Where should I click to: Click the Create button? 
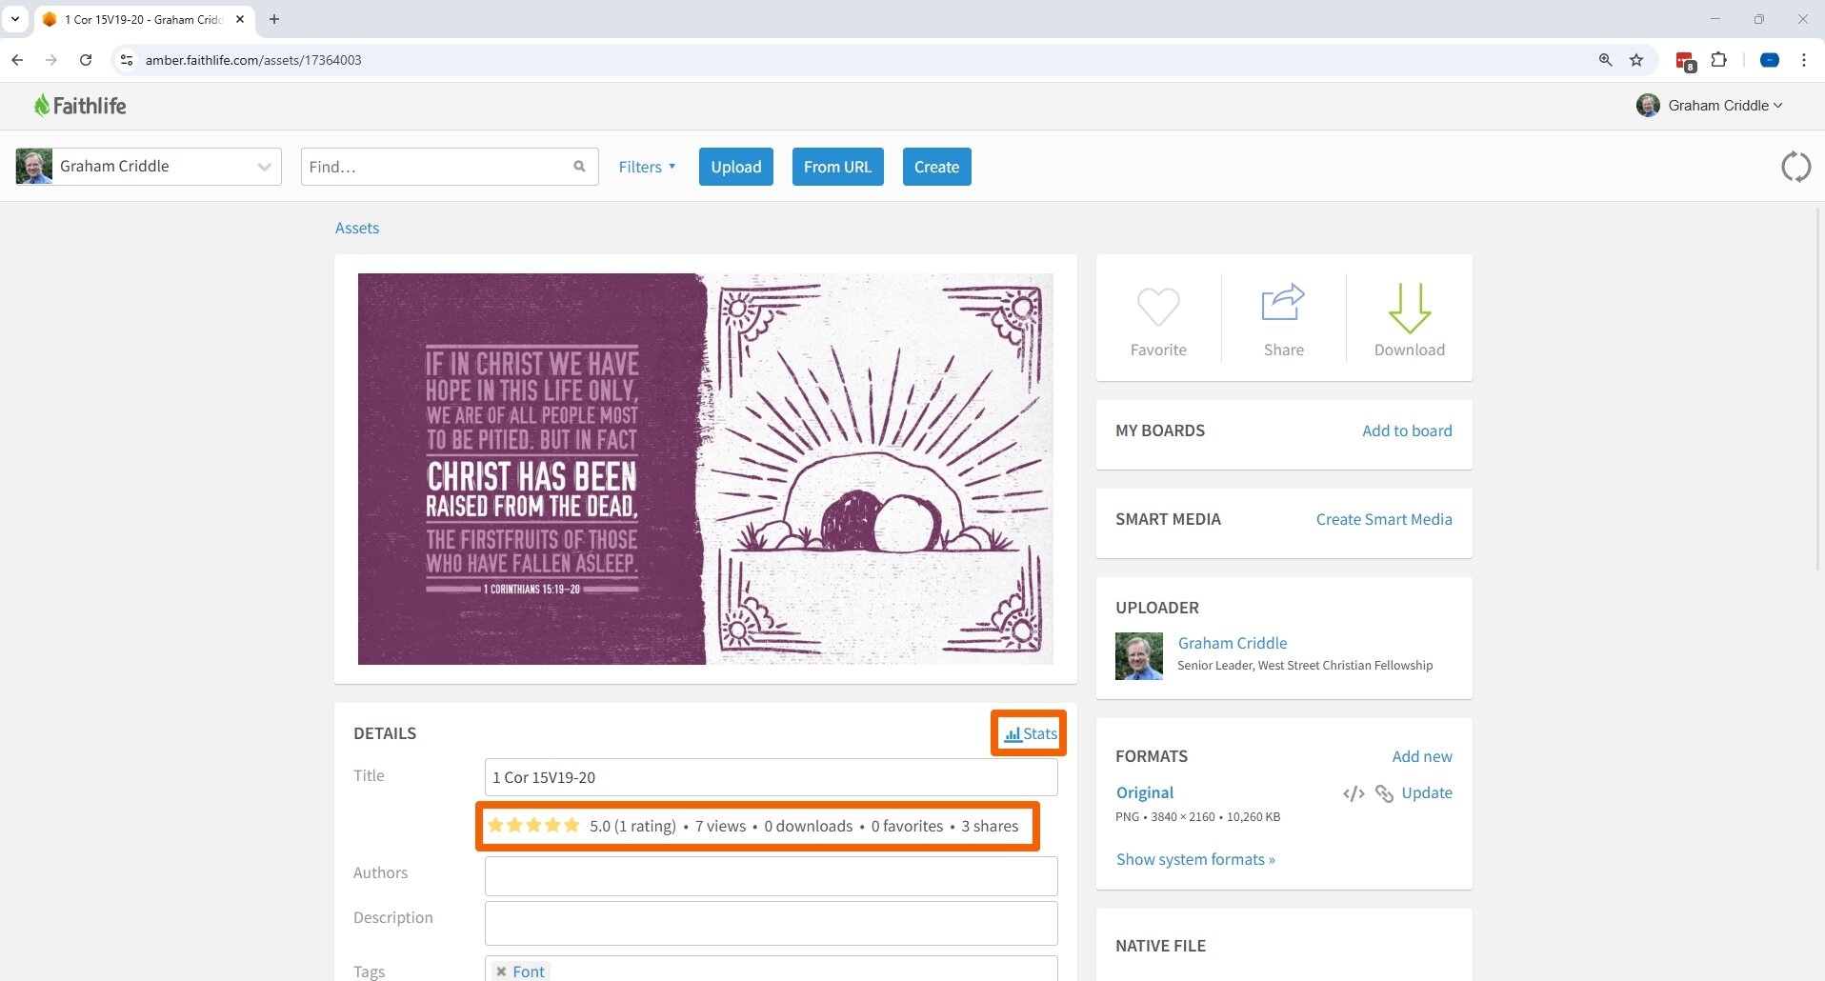pyautogui.click(x=937, y=167)
